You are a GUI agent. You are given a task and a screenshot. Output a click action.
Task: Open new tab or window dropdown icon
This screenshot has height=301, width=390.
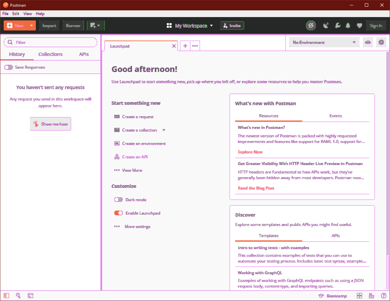click(x=95, y=25)
